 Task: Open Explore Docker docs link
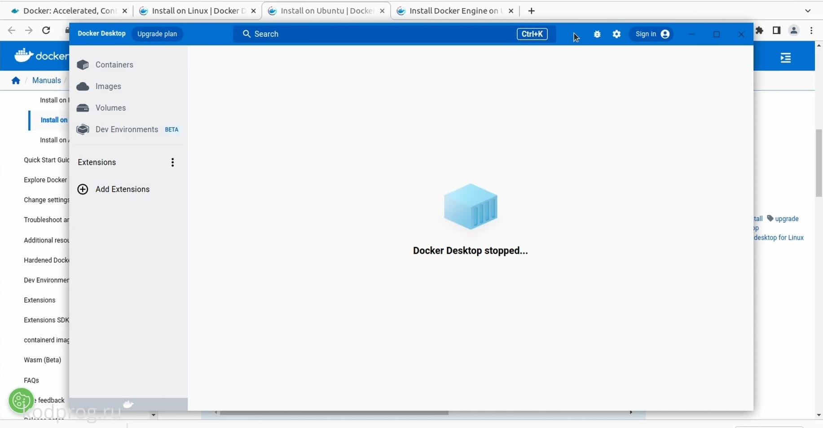(x=45, y=180)
